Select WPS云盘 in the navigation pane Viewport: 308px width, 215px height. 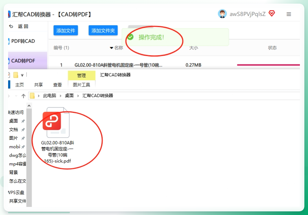pyautogui.click(x=16, y=192)
